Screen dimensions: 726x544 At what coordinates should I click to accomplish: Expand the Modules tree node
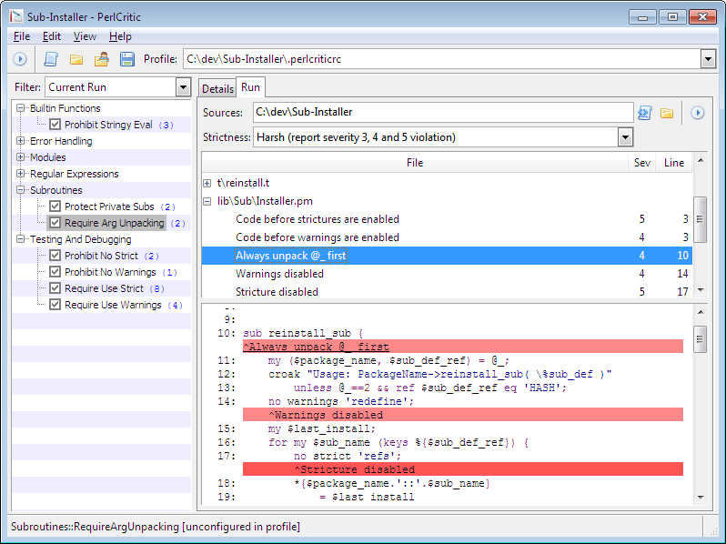click(20, 157)
